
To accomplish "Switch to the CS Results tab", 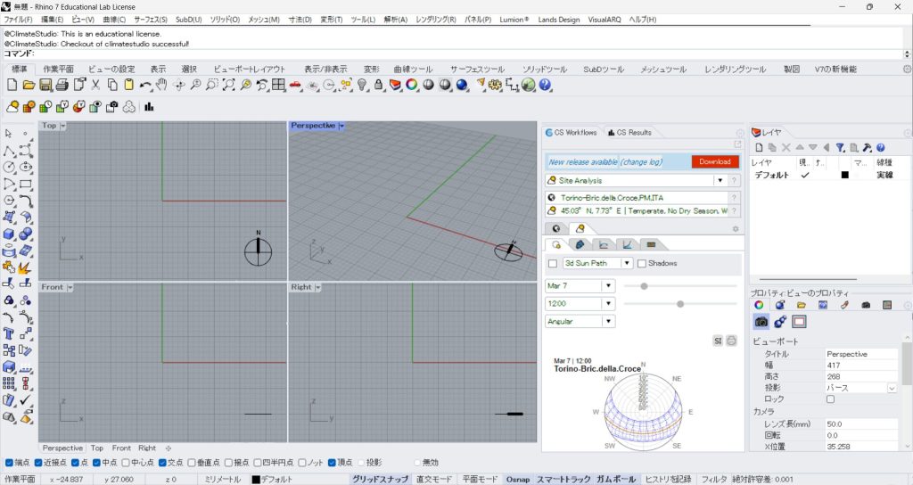I will pyautogui.click(x=629, y=133).
